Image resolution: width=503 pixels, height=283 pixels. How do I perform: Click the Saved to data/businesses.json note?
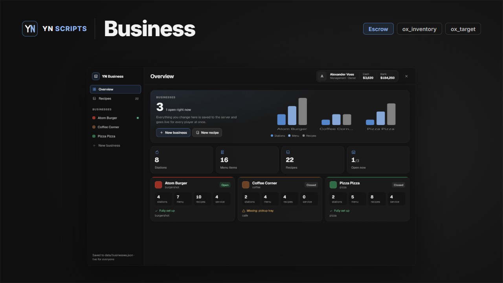click(x=114, y=257)
